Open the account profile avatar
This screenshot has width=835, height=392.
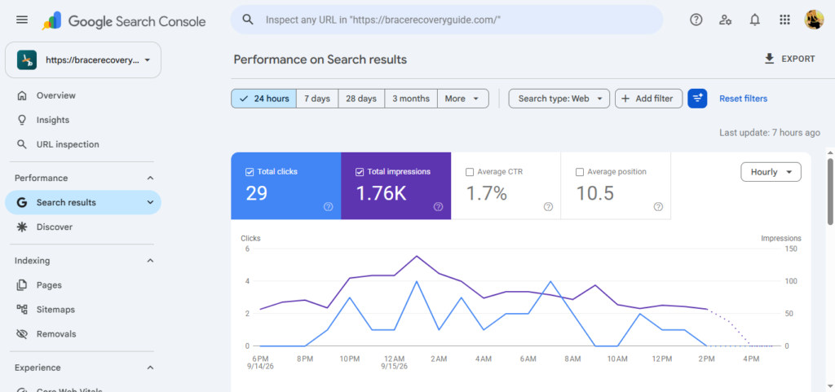(x=815, y=20)
